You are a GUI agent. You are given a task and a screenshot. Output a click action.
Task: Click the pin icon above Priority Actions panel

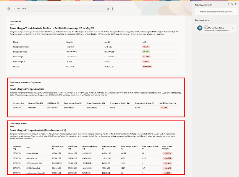point(228,4)
